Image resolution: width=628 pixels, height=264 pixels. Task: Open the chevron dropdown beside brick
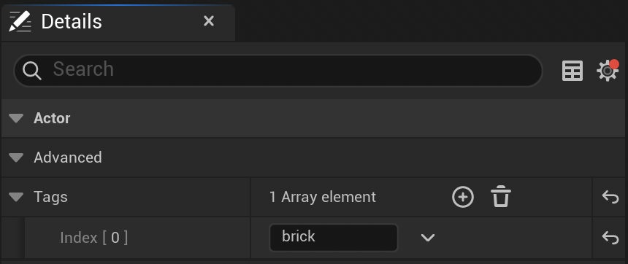pyautogui.click(x=428, y=238)
